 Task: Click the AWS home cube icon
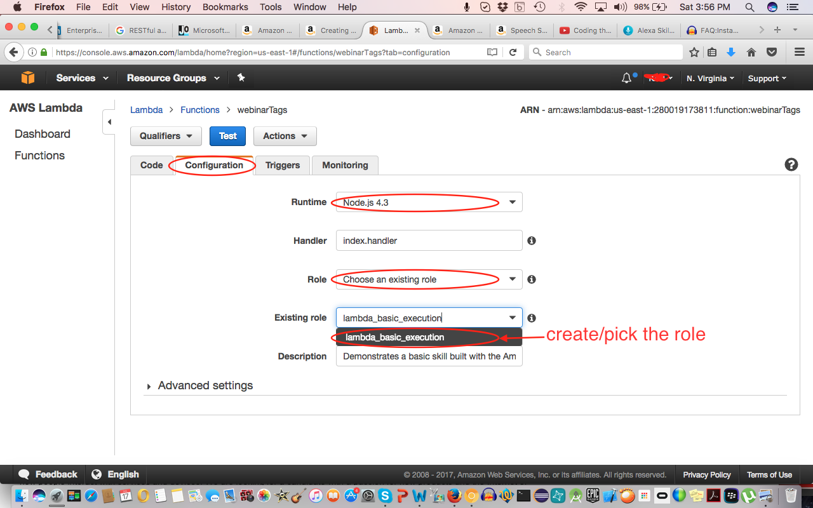[x=27, y=77]
